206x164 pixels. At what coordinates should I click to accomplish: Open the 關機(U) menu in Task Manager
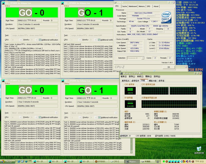(x=148, y=76)
